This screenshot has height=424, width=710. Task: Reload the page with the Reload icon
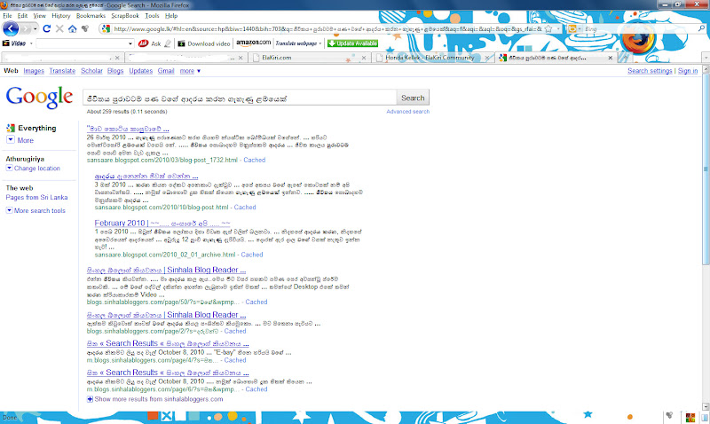point(47,28)
